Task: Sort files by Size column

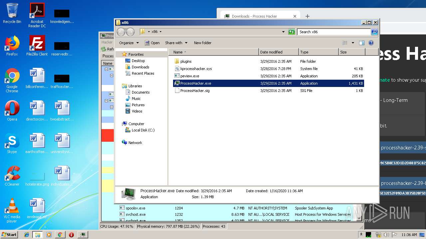Action: coord(352,52)
